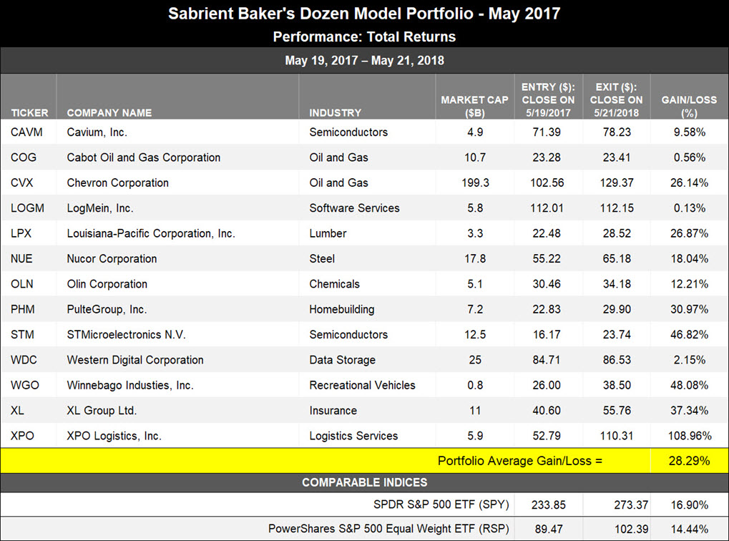Screen dimensions: 729x541
Task: Select 'PulteGroup, Inc.' company name
Action: click(107, 309)
